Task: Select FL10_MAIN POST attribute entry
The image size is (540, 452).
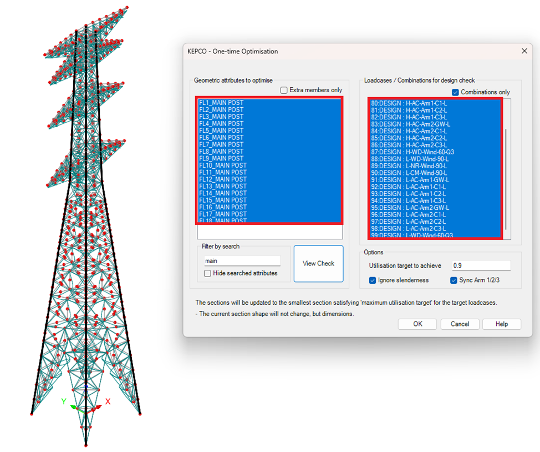Action: point(223,165)
